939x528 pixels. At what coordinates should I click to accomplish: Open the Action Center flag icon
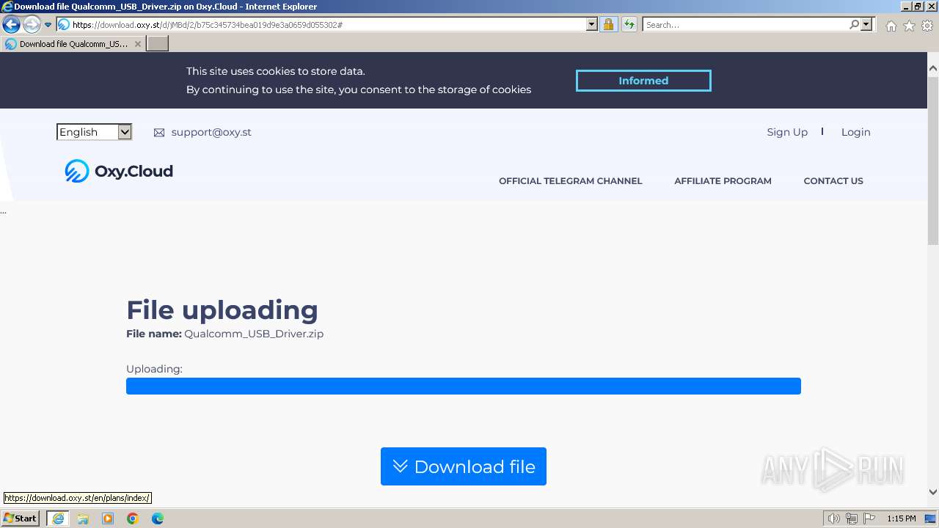[869, 518]
